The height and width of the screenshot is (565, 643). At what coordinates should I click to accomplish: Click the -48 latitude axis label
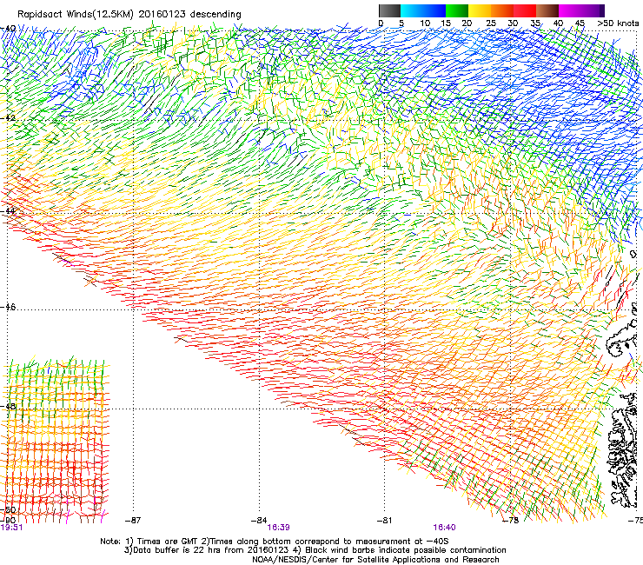coord(8,406)
